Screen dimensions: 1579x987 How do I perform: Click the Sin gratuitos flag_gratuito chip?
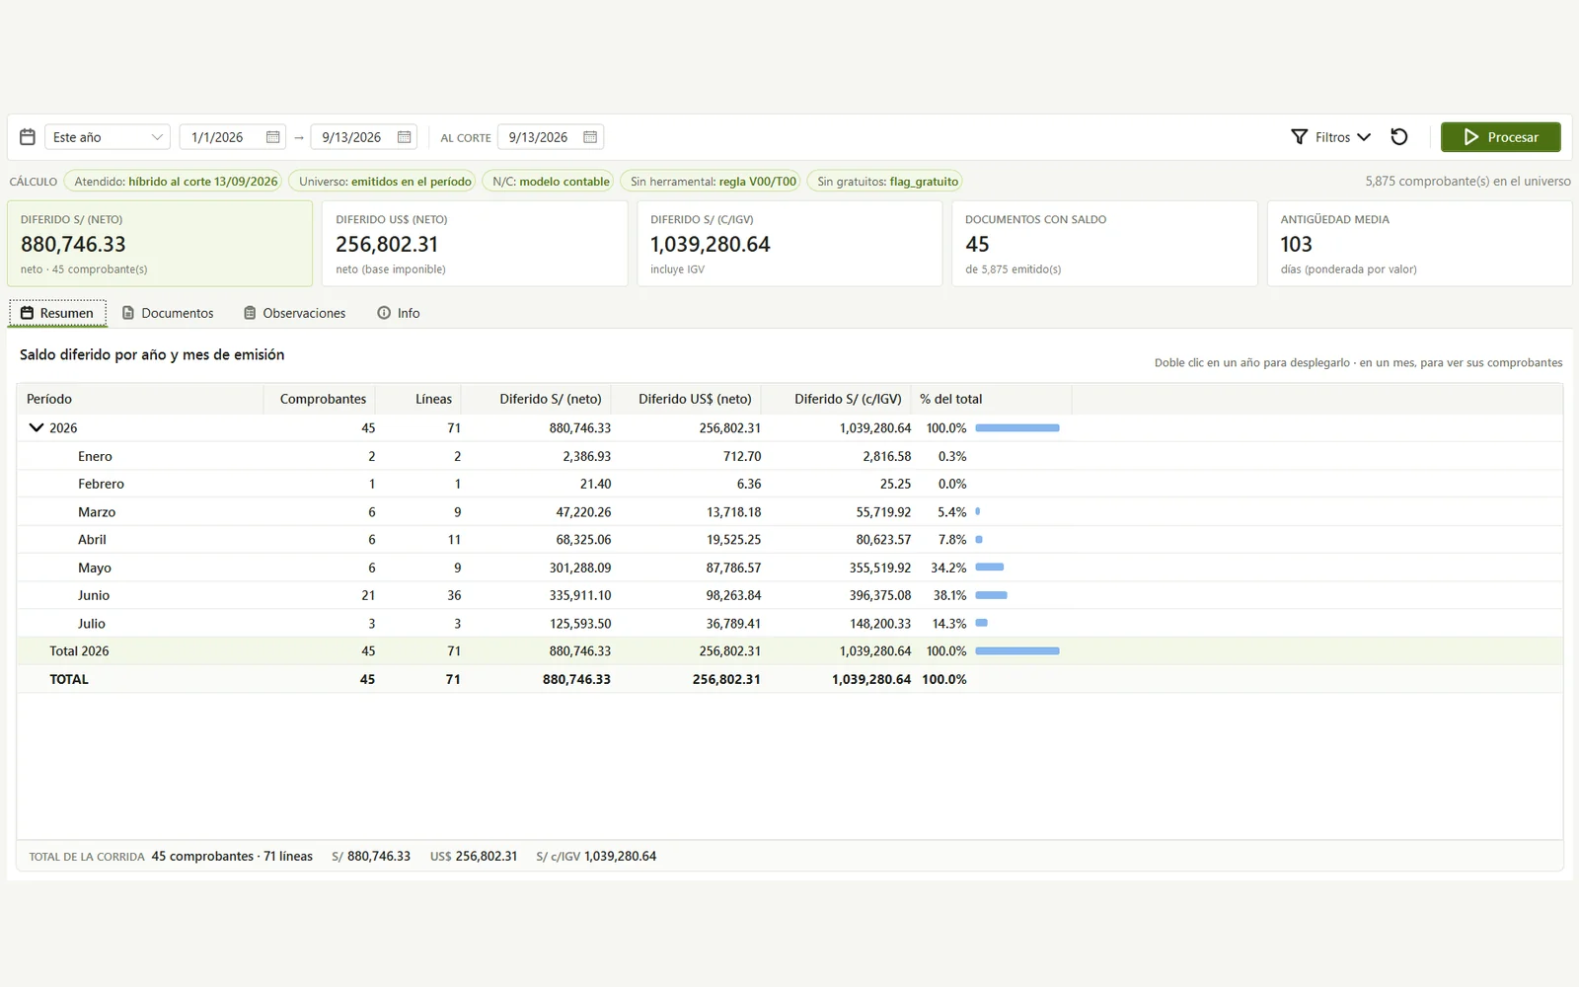[884, 182]
